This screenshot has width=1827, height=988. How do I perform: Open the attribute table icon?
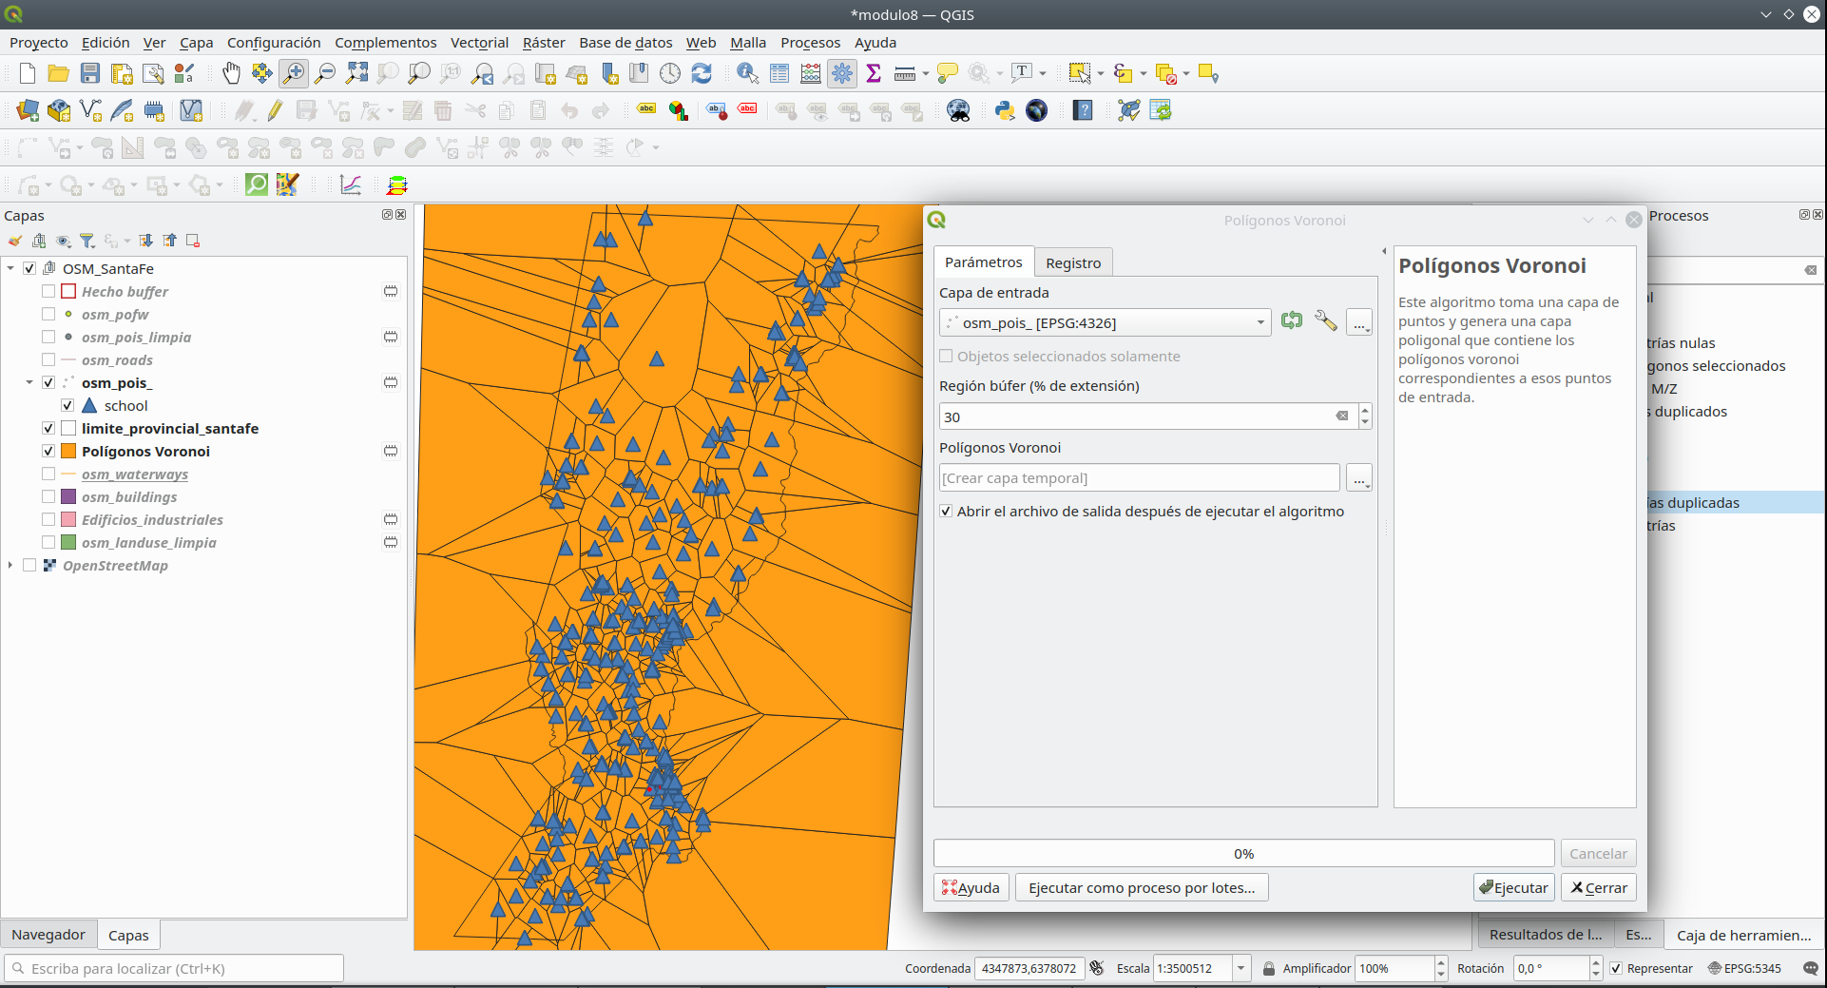pos(779,73)
